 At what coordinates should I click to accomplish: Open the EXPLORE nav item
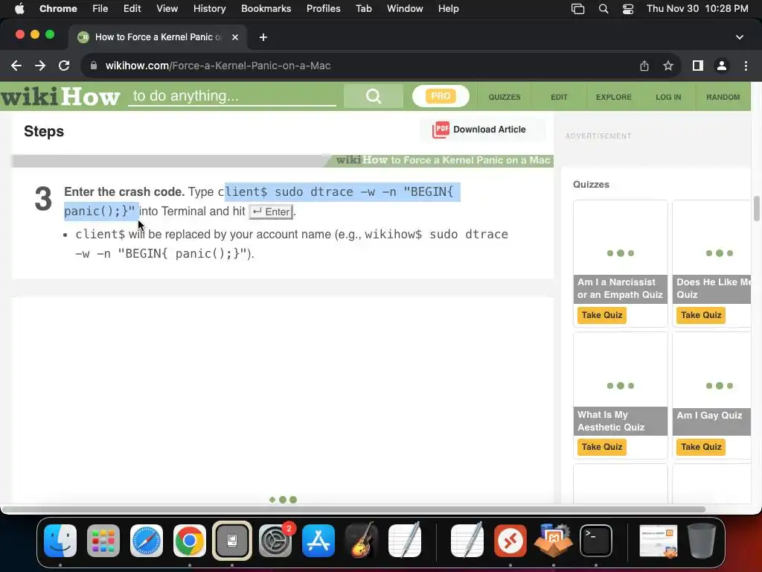(x=614, y=98)
